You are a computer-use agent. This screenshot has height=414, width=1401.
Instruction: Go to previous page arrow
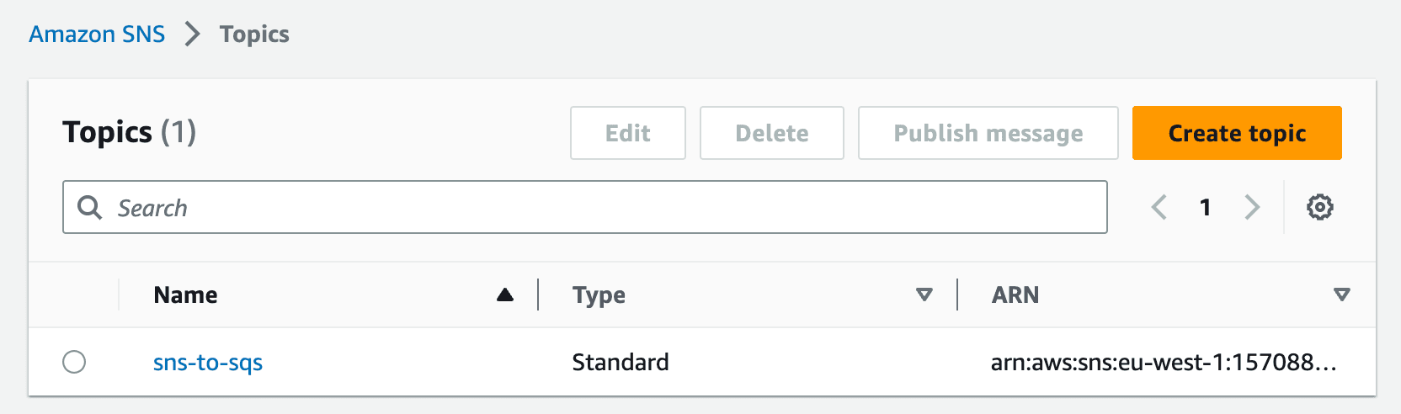click(x=1159, y=207)
